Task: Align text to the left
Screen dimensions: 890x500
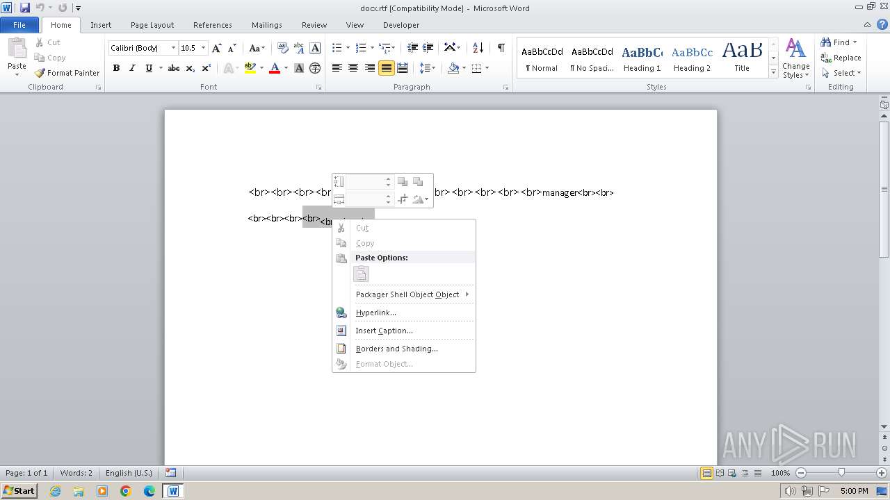Action: point(337,68)
